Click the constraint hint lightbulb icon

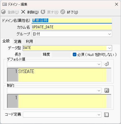click(107, 90)
